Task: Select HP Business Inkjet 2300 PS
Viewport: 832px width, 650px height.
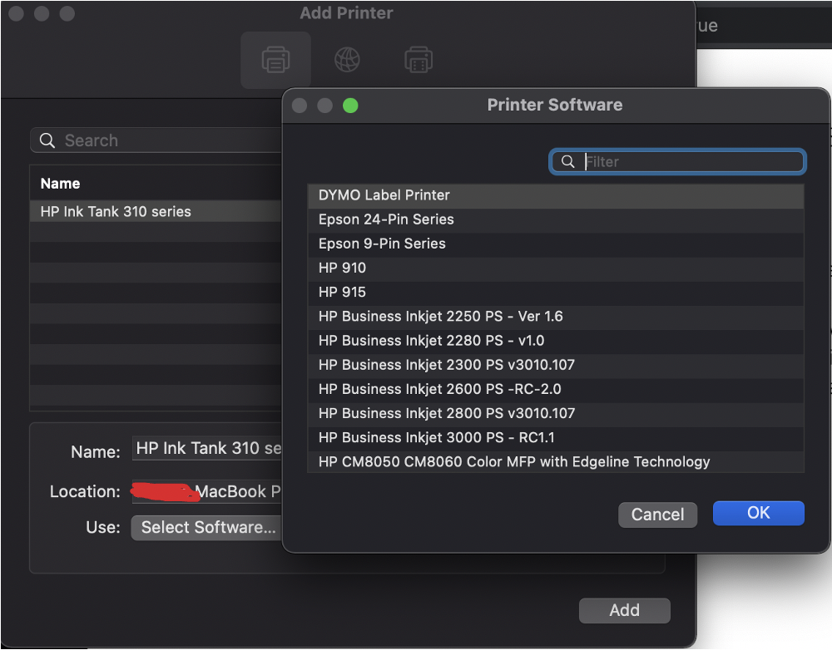Action: (556, 365)
